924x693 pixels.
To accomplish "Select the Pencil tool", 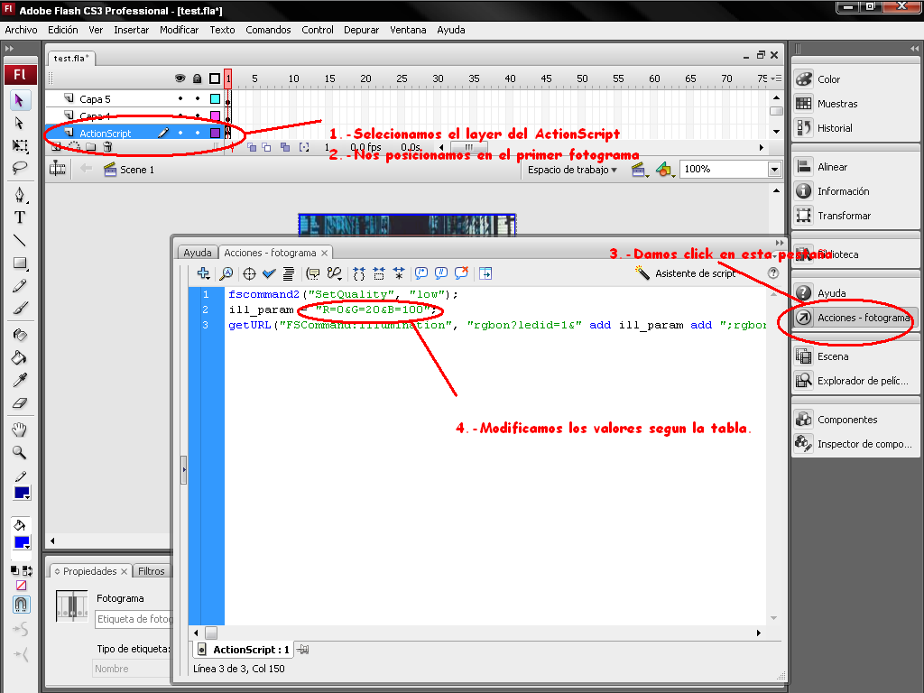I will [20, 286].
